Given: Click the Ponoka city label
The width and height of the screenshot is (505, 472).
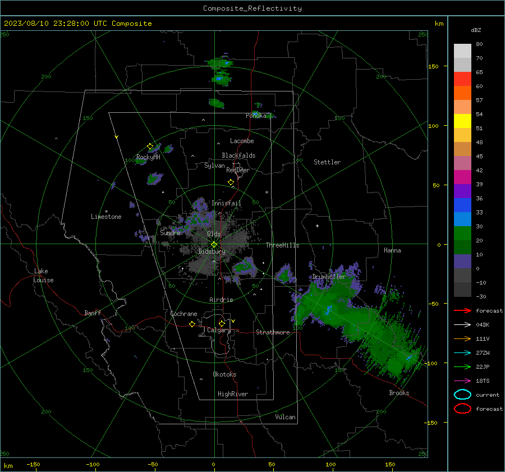Looking at the screenshot, I should coord(256,116).
